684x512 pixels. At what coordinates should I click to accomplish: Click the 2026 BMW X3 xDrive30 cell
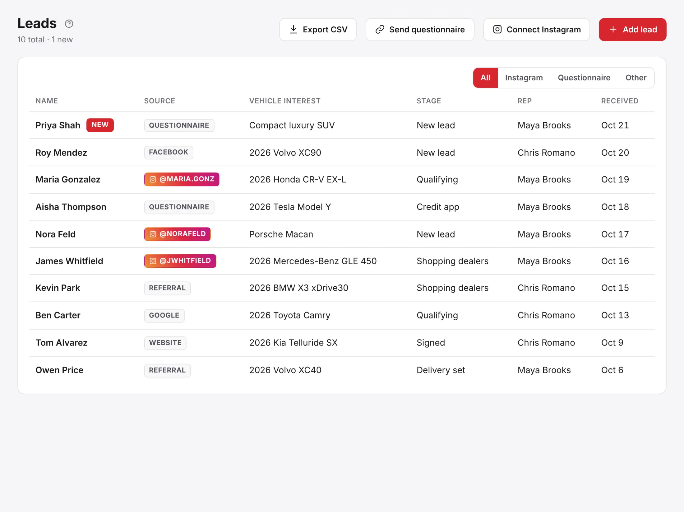(x=299, y=288)
